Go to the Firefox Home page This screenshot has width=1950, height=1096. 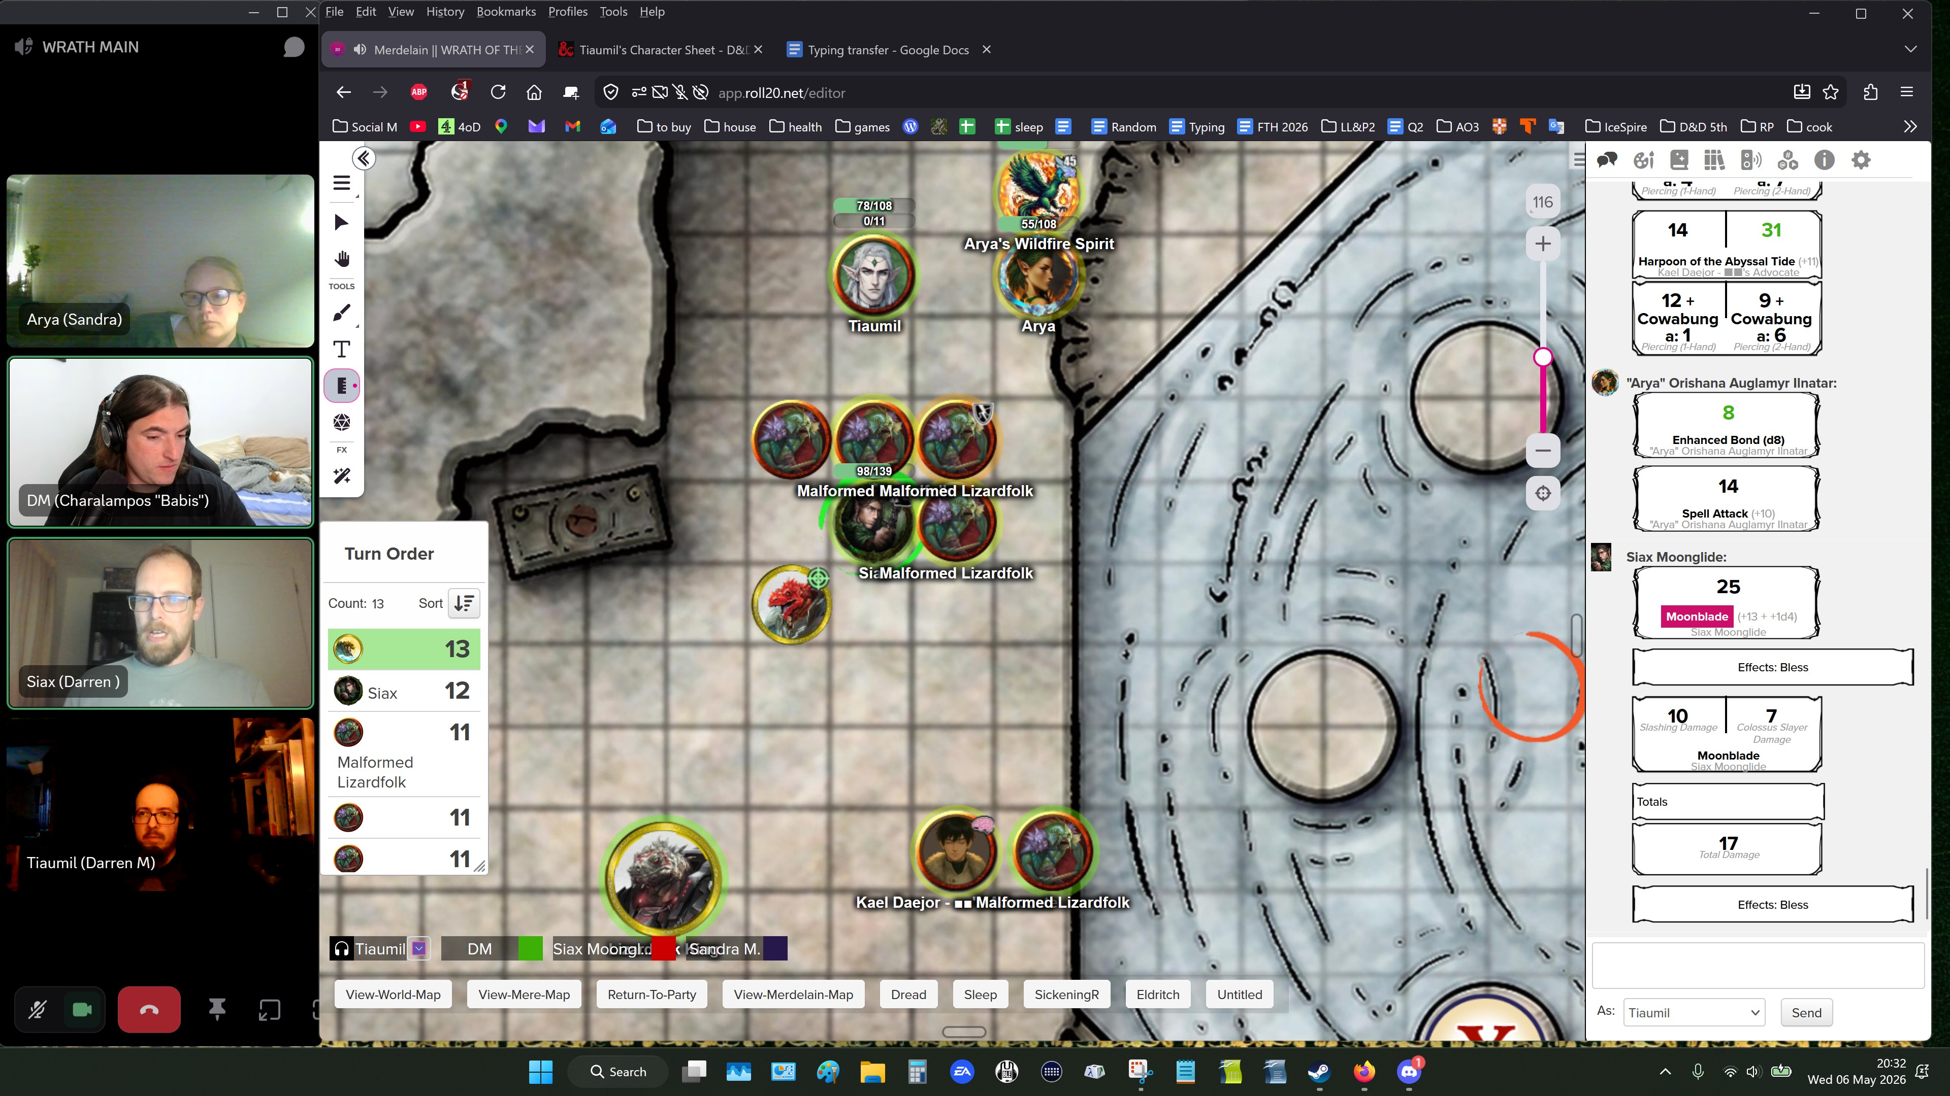pyautogui.click(x=534, y=92)
